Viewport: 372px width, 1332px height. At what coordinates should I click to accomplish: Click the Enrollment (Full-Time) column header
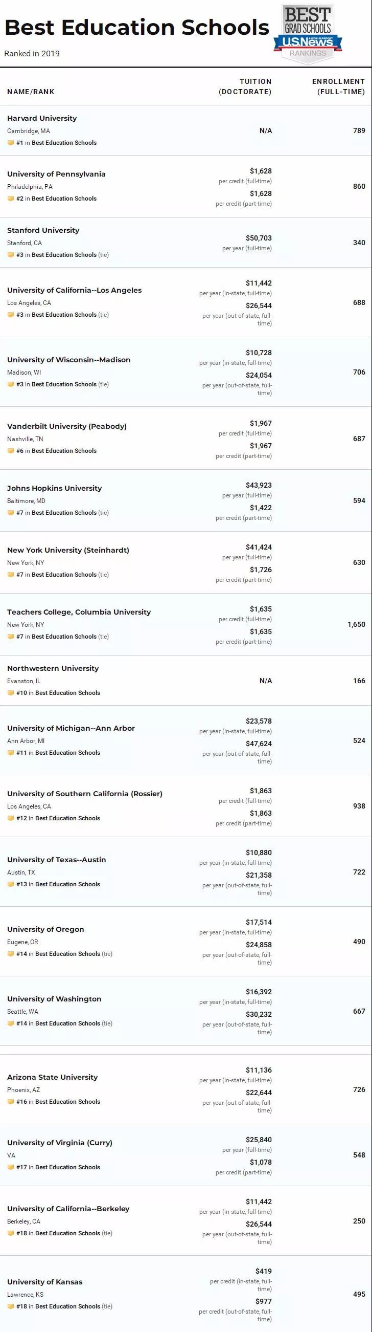tap(338, 86)
